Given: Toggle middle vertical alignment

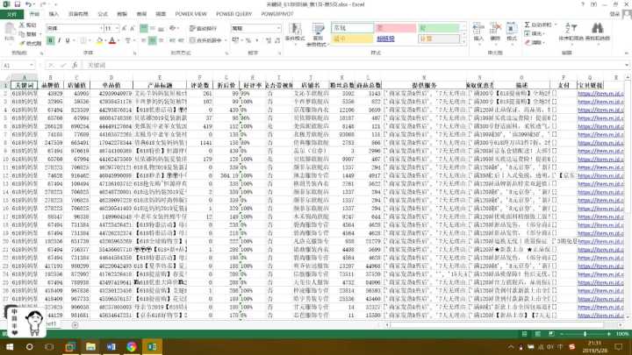Looking at the screenshot, I should click(153, 28).
